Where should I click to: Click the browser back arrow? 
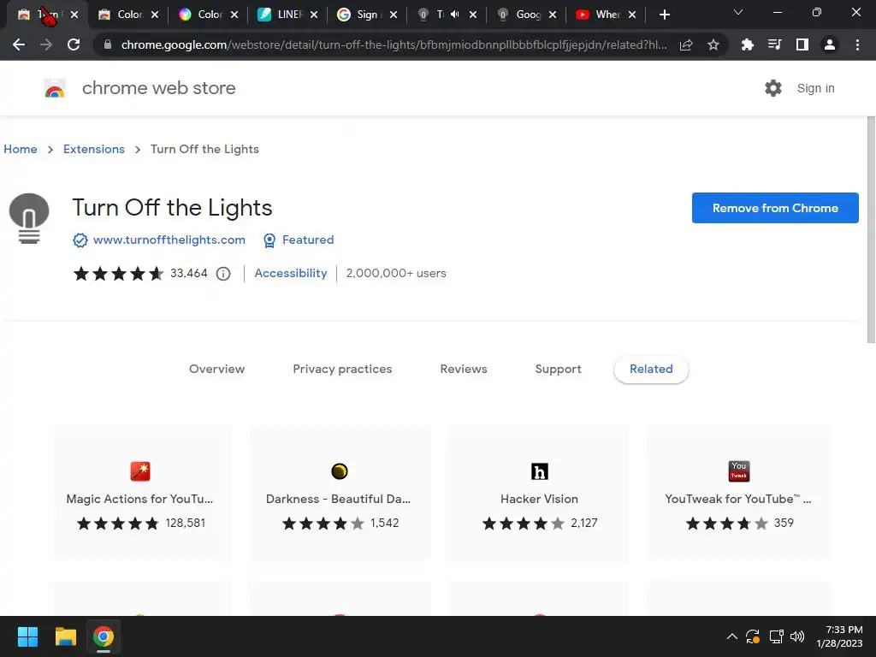pyautogui.click(x=19, y=44)
